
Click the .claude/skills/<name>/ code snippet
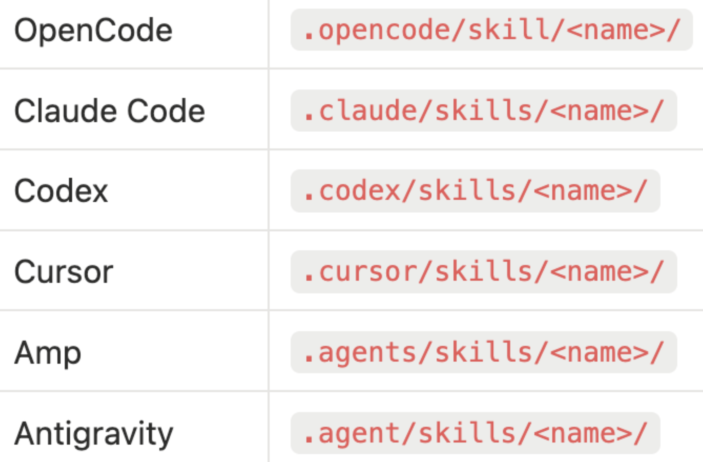[x=483, y=111]
